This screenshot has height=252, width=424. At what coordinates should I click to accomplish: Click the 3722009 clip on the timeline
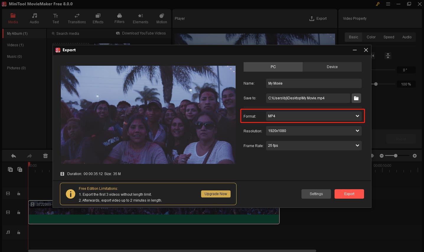click(x=154, y=212)
